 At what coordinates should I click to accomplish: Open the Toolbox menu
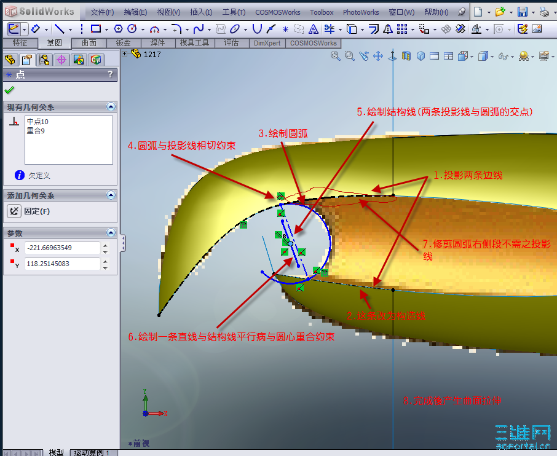(x=322, y=12)
